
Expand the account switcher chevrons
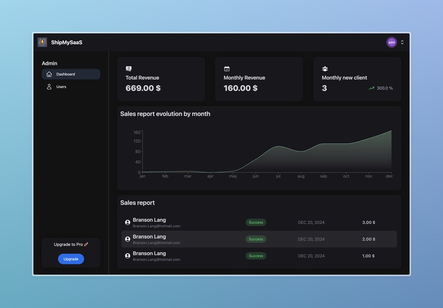coord(402,42)
